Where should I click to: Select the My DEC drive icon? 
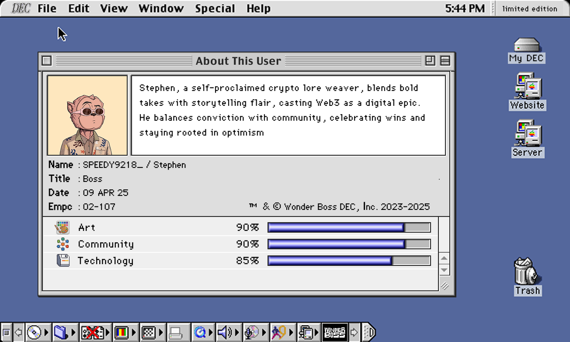point(526,51)
